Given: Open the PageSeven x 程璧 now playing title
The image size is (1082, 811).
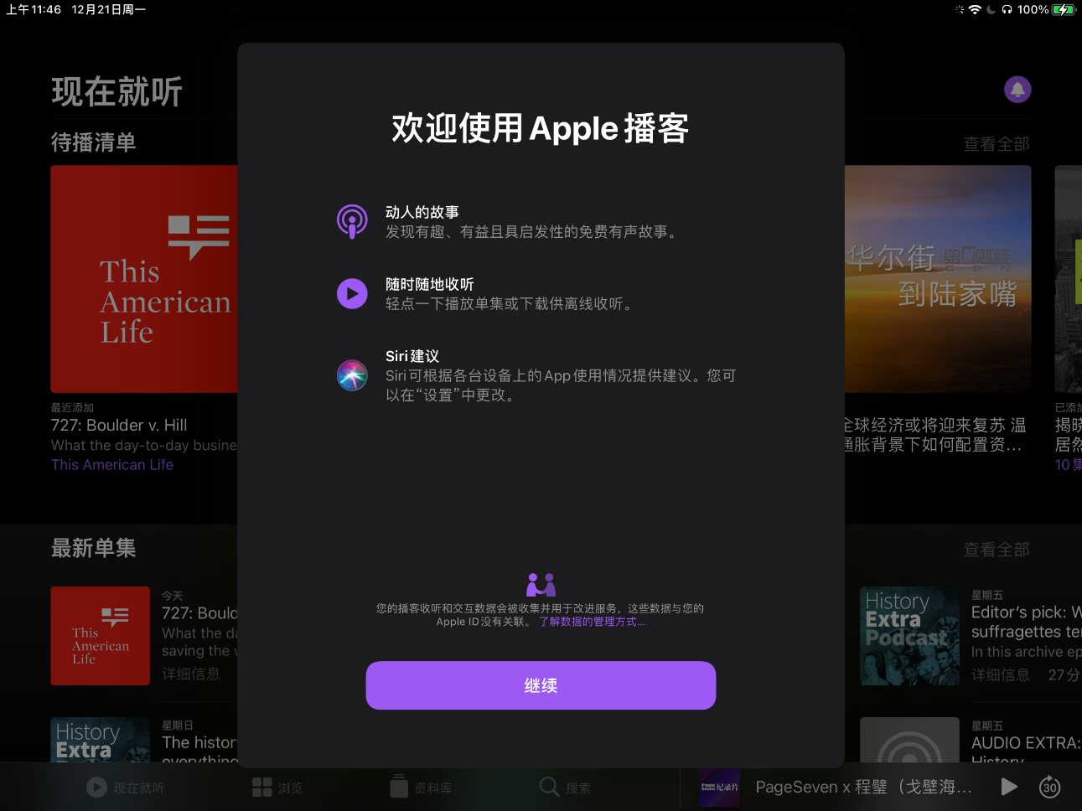Looking at the screenshot, I should [x=863, y=787].
